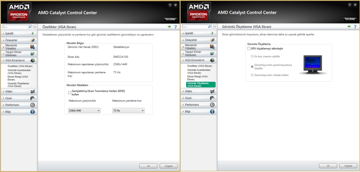Click the search magnifier icon in Özellikler window
The width and height of the screenshot is (360, 172).
(x=30, y=27)
